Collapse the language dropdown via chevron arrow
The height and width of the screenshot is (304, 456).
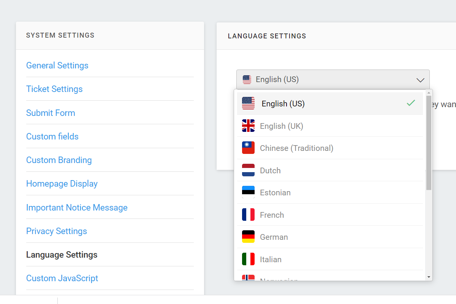tap(420, 80)
